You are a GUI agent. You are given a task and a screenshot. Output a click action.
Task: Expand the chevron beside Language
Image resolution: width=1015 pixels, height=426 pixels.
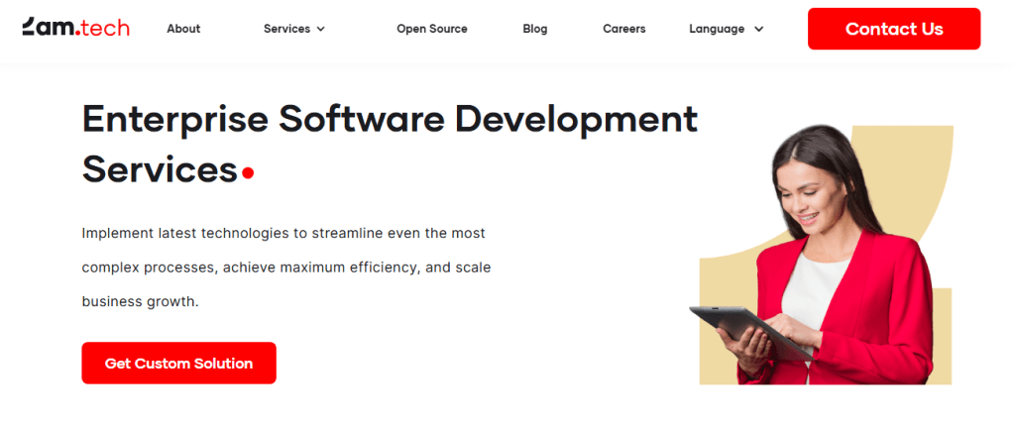[759, 30]
